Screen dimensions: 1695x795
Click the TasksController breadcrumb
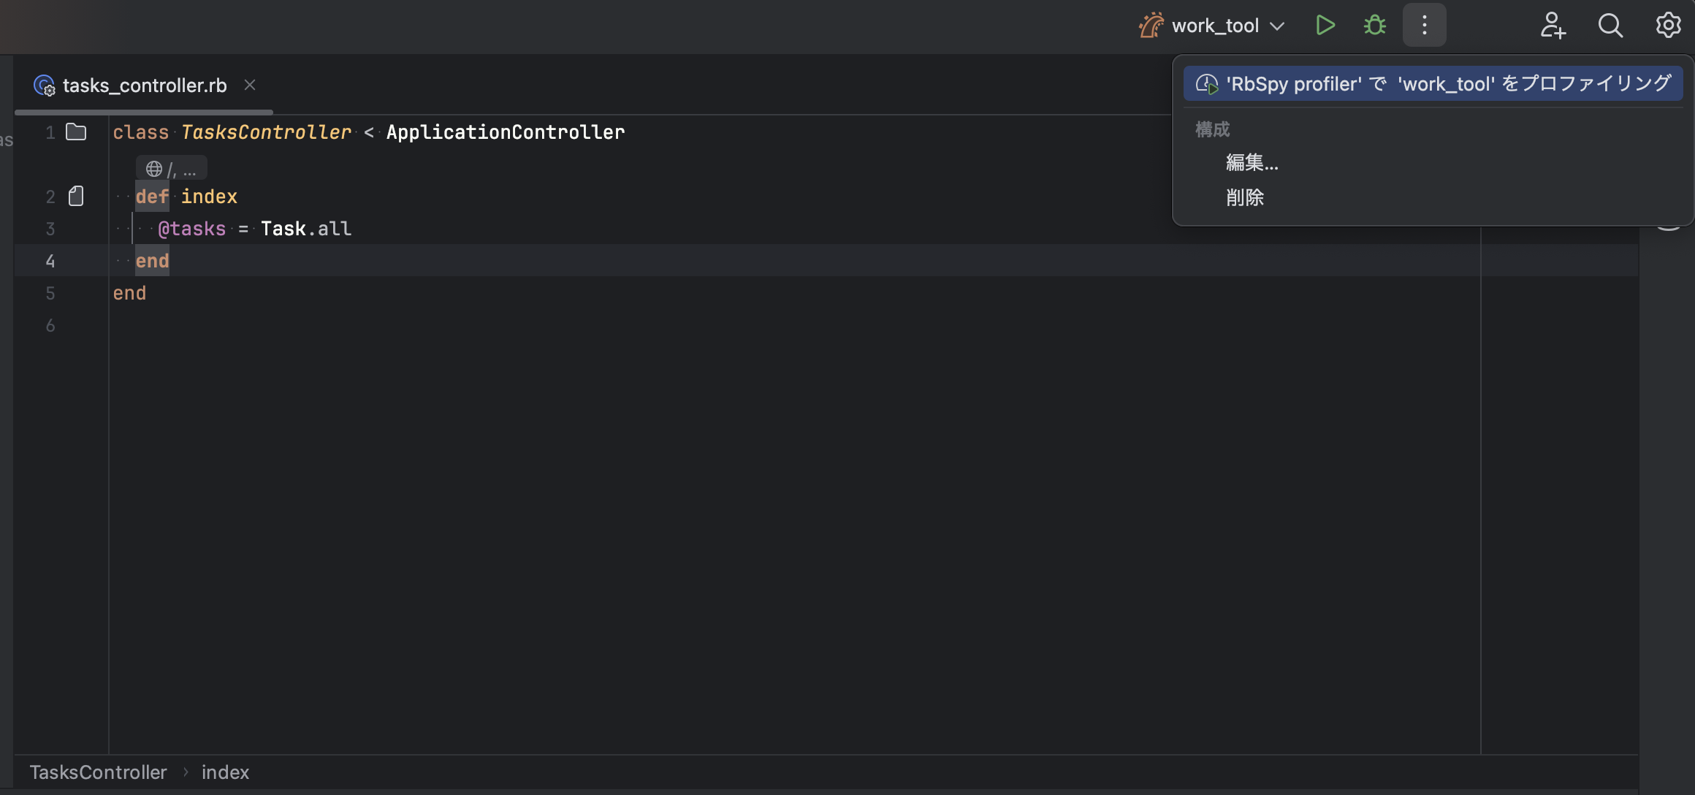coord(98,772)
